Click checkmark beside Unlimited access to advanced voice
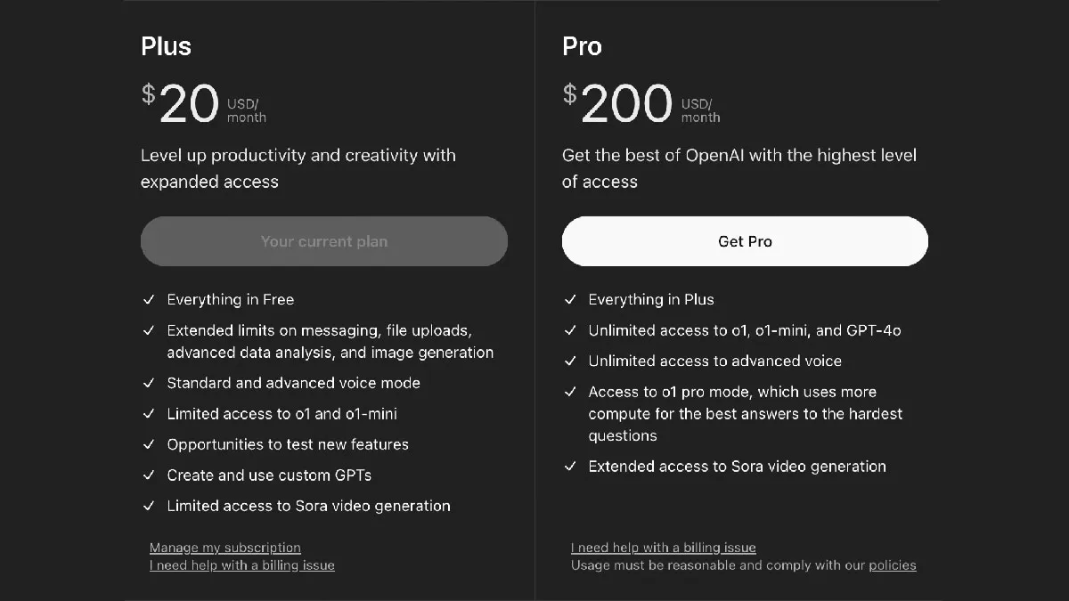The width and height of the screenshot is (1069, 601). point(570,361)
